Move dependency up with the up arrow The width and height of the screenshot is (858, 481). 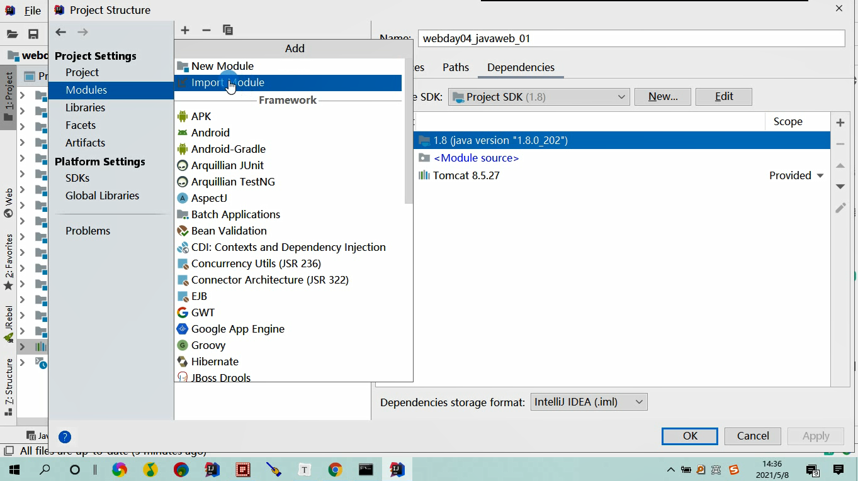click(840, 165)
